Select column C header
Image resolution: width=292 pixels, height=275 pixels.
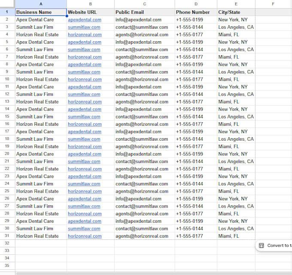(145, 4)
